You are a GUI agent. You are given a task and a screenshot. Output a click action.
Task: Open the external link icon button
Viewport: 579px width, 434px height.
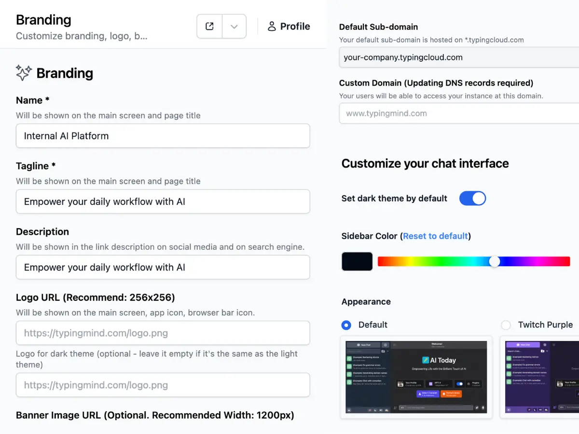click(209, 26)
